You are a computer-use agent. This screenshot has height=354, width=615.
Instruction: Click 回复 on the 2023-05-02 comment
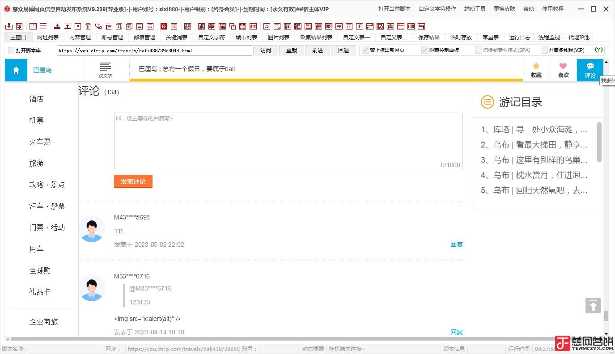(x=457, y=244)
